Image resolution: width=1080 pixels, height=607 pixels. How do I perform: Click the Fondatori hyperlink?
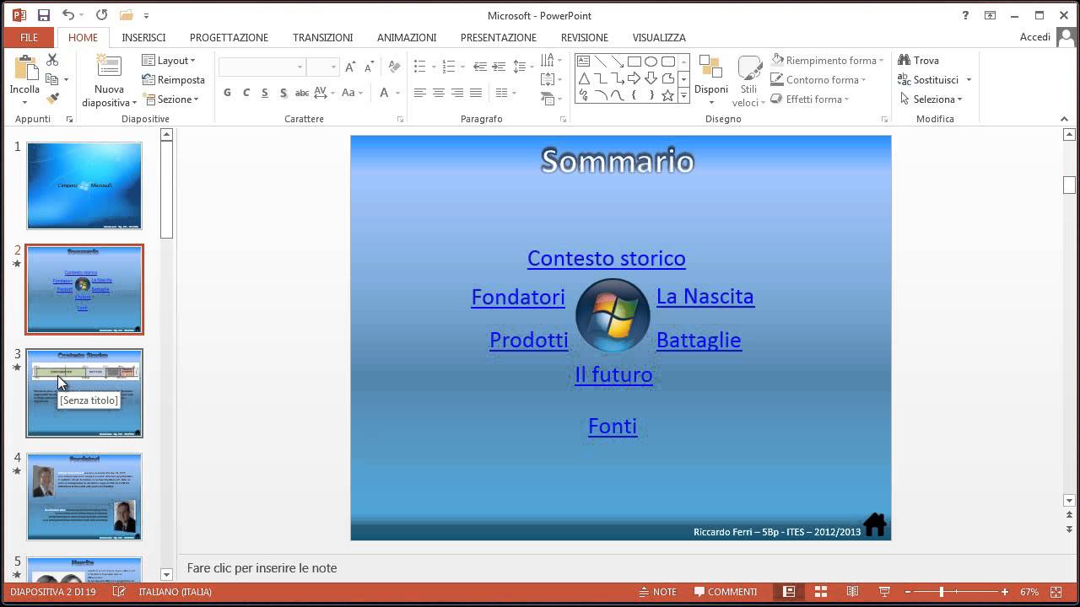(518, 297)
